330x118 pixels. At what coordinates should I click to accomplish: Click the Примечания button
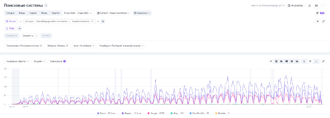pyautogui.click(x=57, y=61)
